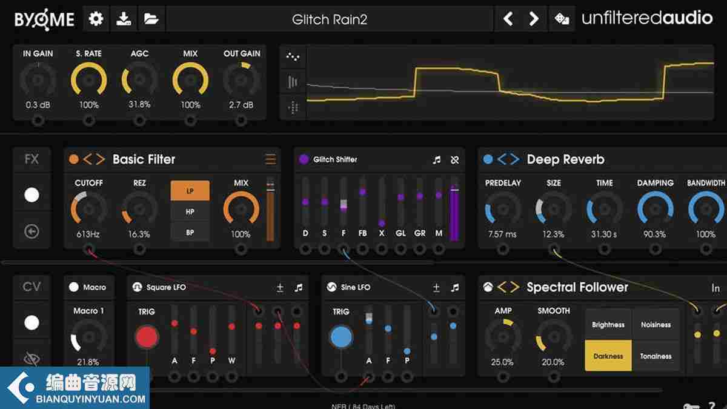The height and width of the screenshot is (409, 727).
Task: Click the Macro 1 knob
Action: [89, 337]
